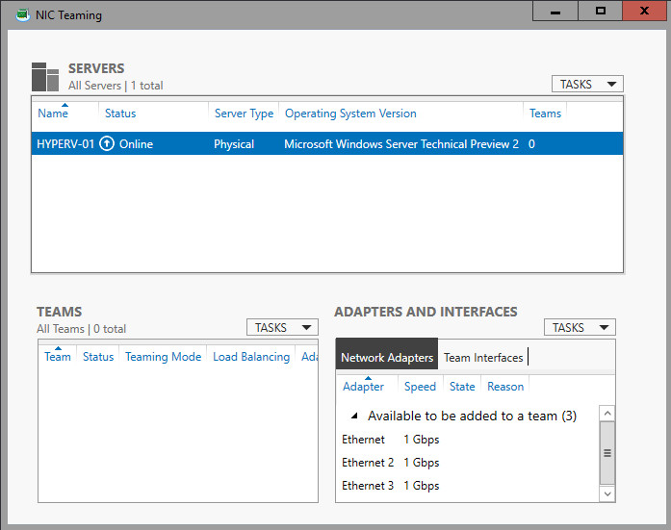The height and width of the screenshot is (530, 671).
Task: Collapse 'Available to be added to a team' group
Action: tap(353, 416)
